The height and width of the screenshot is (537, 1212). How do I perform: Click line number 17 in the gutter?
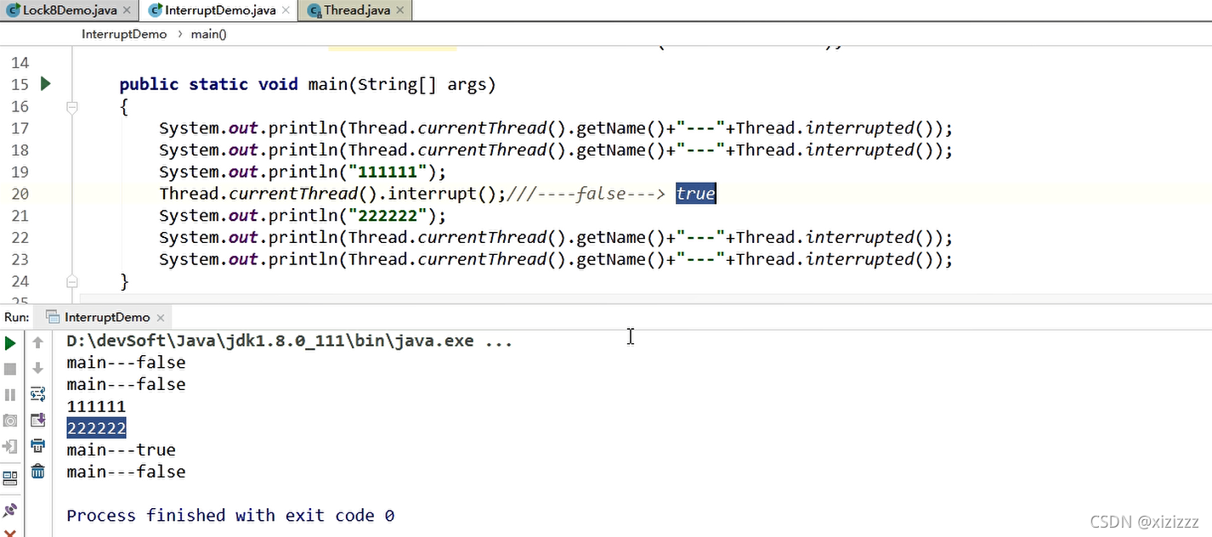(20, 128)
